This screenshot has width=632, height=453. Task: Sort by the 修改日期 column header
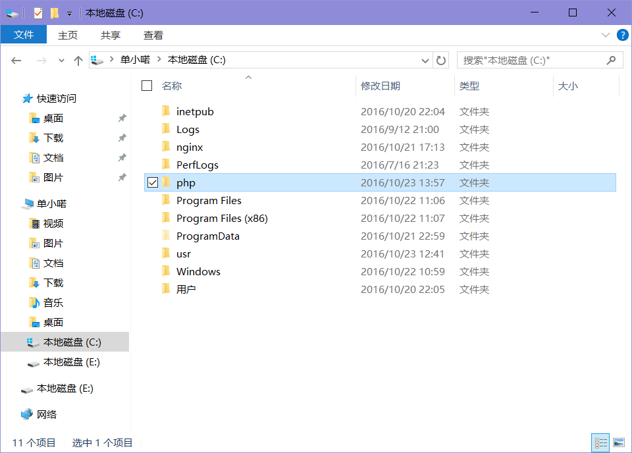tap(380, 86)
